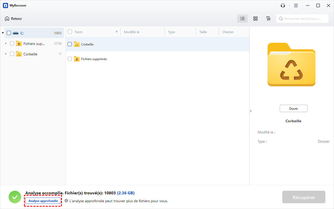Click the C: drive icon in tree

[x=16, y=33]
